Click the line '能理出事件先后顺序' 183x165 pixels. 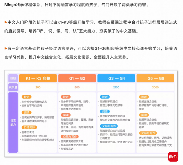111,105
